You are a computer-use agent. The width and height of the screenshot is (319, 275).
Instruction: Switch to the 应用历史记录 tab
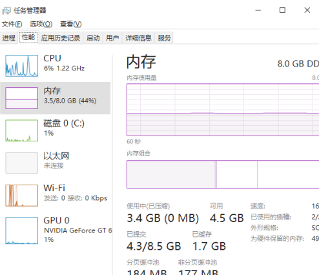61,38
